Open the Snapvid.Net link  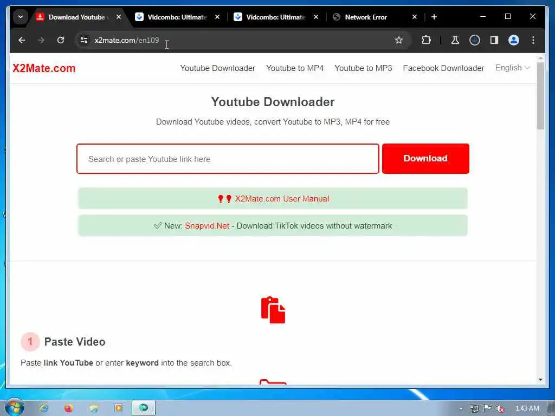pyautogui.click(x=207, y=226)
